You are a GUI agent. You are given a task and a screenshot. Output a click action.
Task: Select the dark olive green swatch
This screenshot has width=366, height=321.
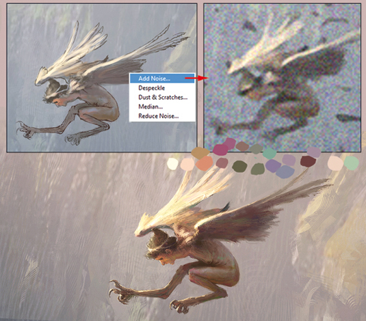click(x=239, y=167)
